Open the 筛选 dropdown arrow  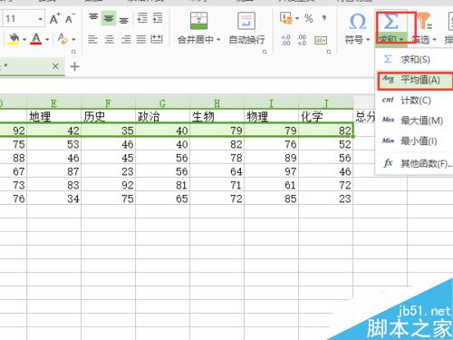tap(434, 40)
